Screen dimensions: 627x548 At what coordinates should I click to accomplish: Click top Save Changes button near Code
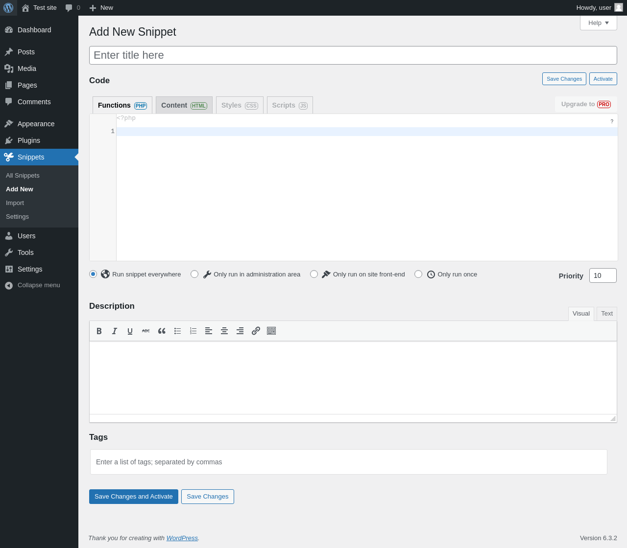(564, 79)
